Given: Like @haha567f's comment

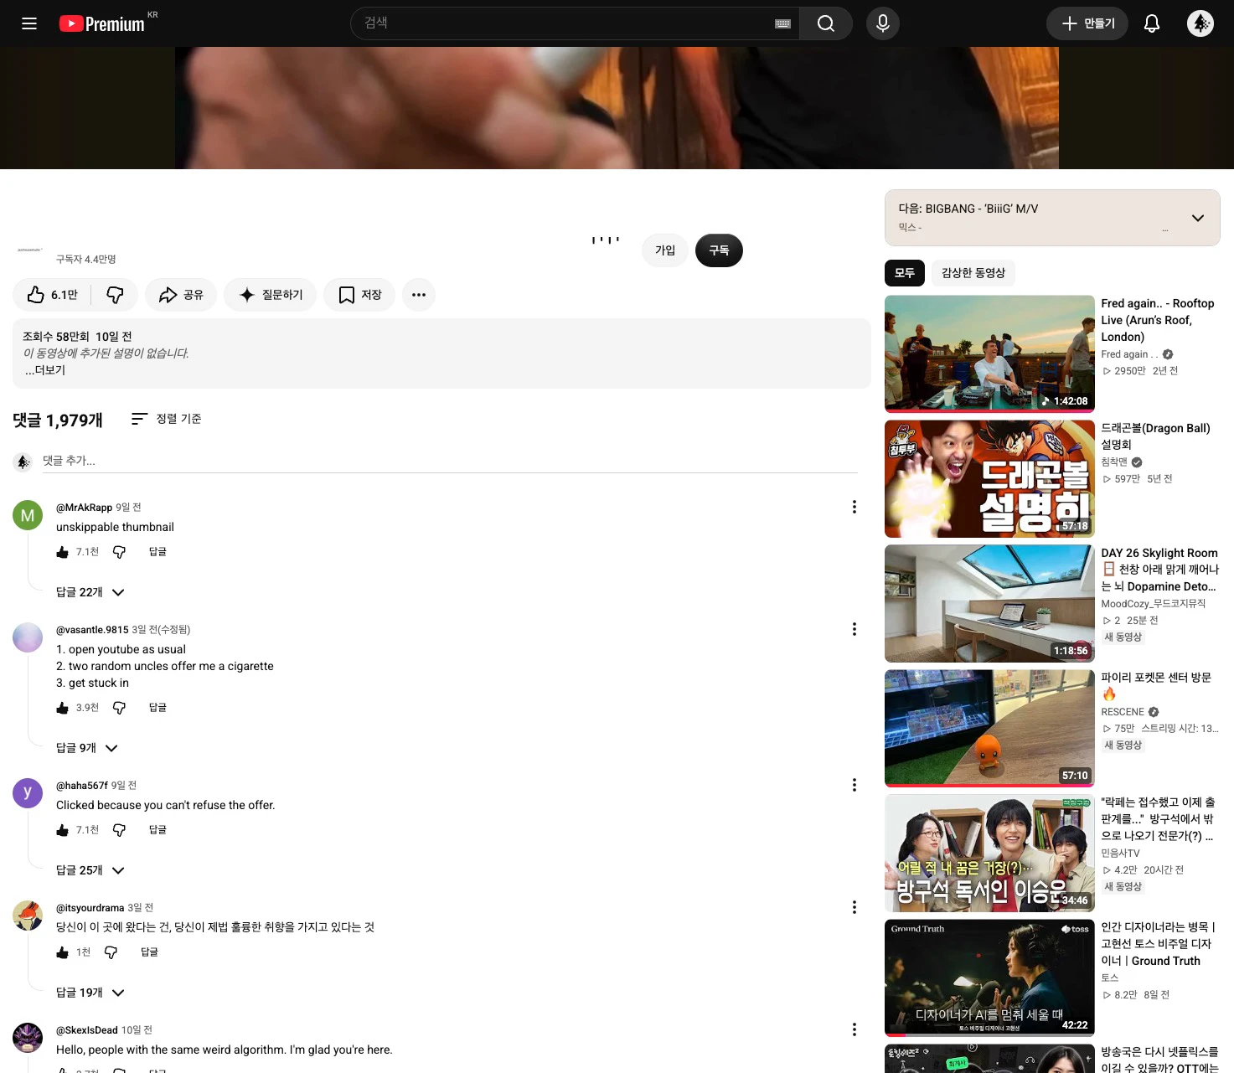Looking at the screenshot, I should pos(63,830).
